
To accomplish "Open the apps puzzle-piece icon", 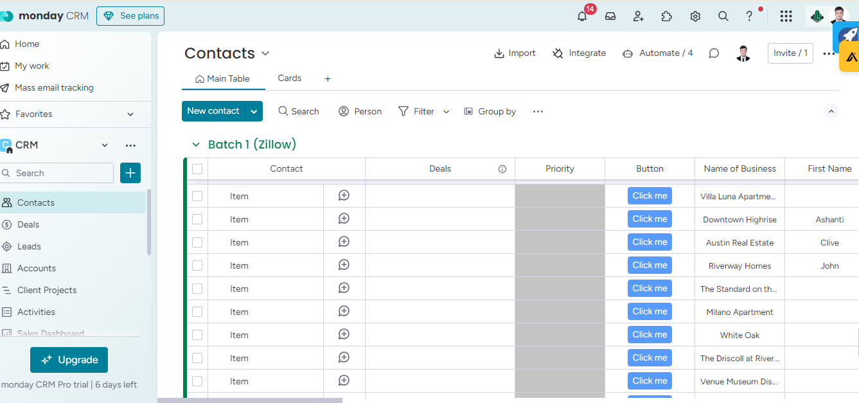I will [667, 17].
